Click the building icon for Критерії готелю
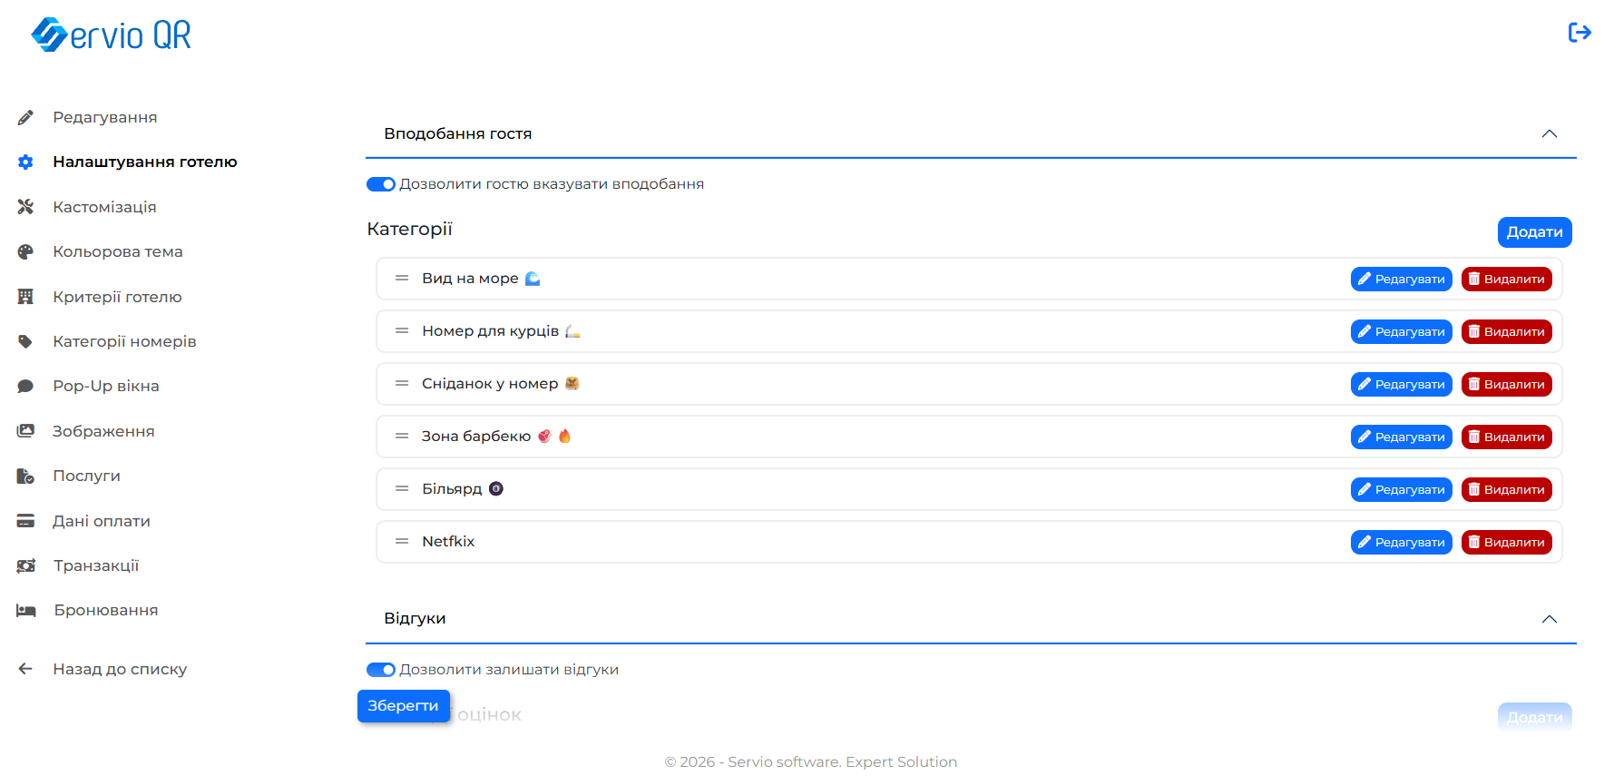 click(x=25, y=297)
